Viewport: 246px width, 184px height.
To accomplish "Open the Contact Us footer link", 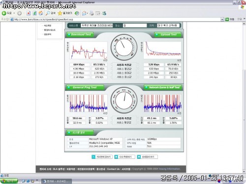I will pos(113,169).
